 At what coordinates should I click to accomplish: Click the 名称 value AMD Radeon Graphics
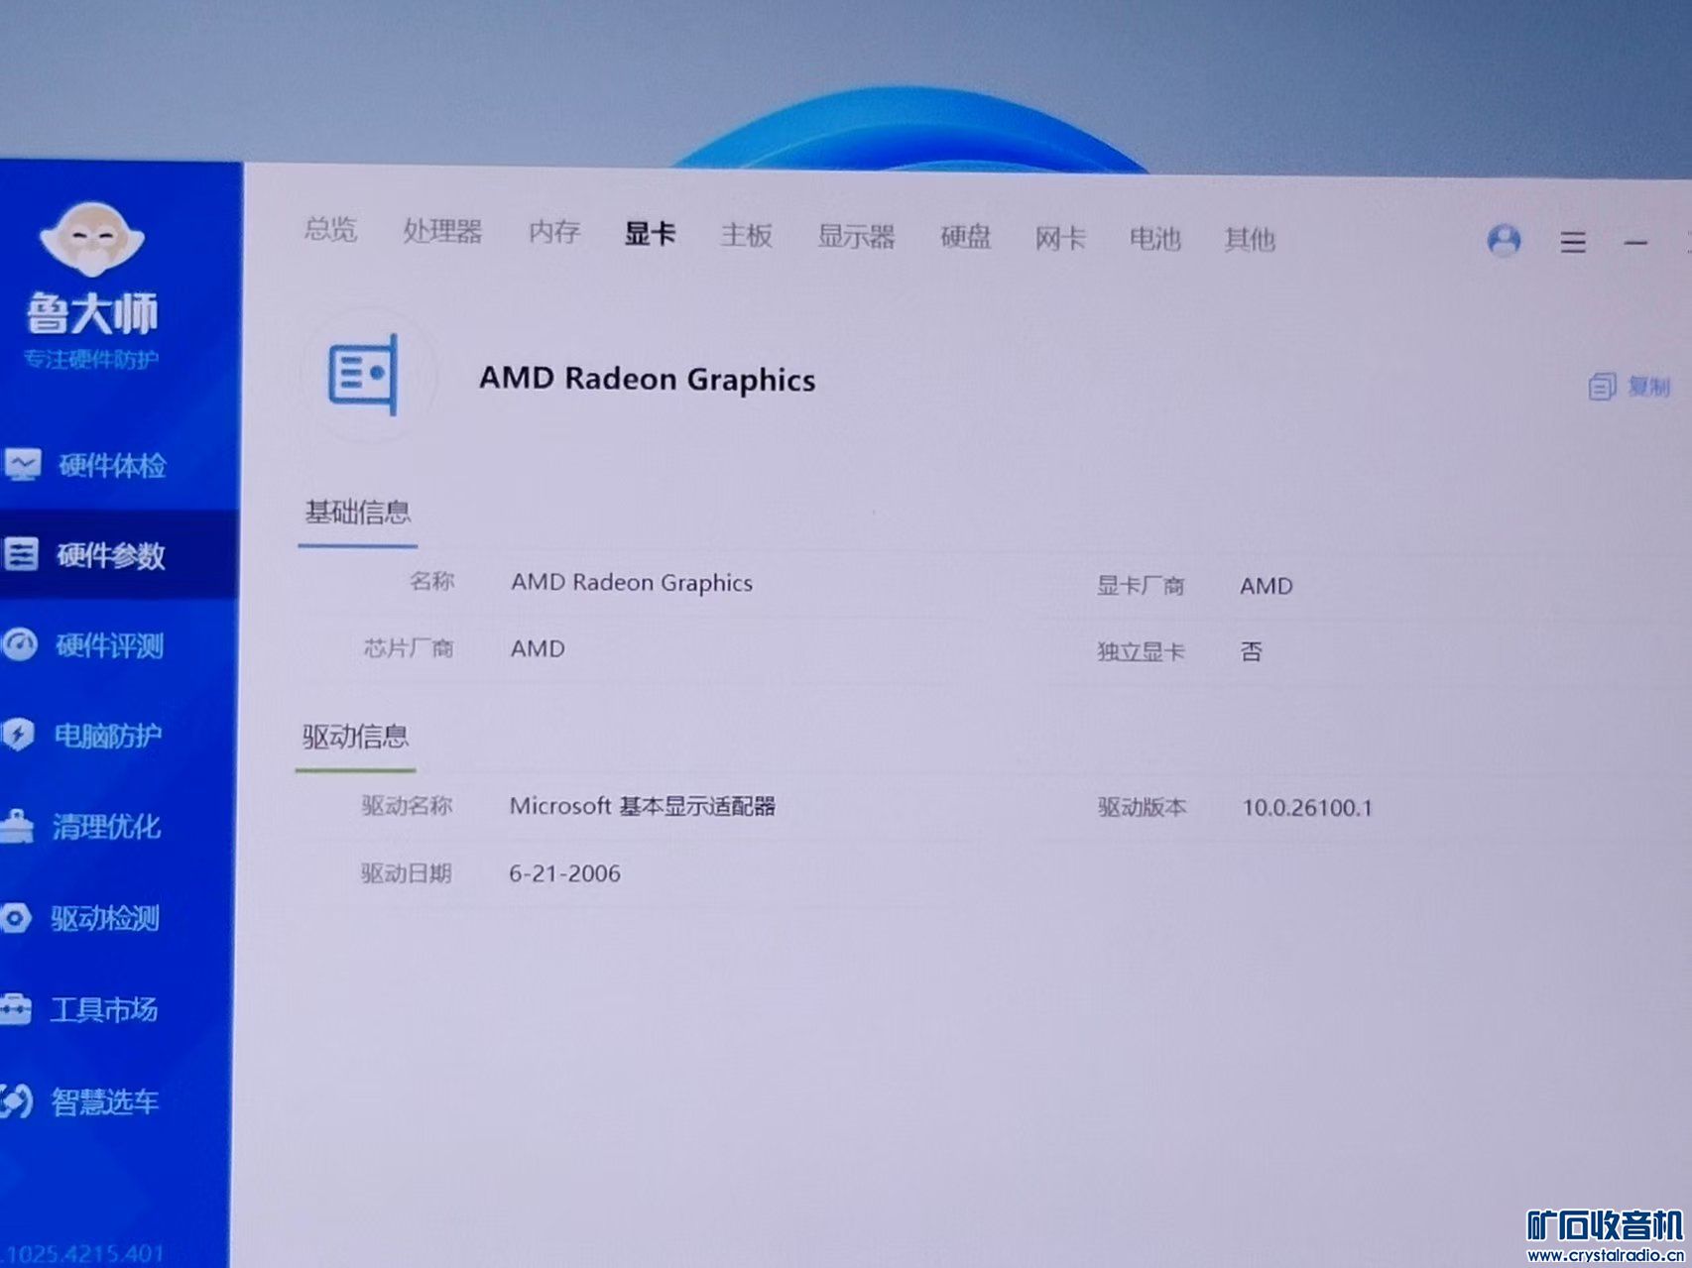[x=632, y=583]
